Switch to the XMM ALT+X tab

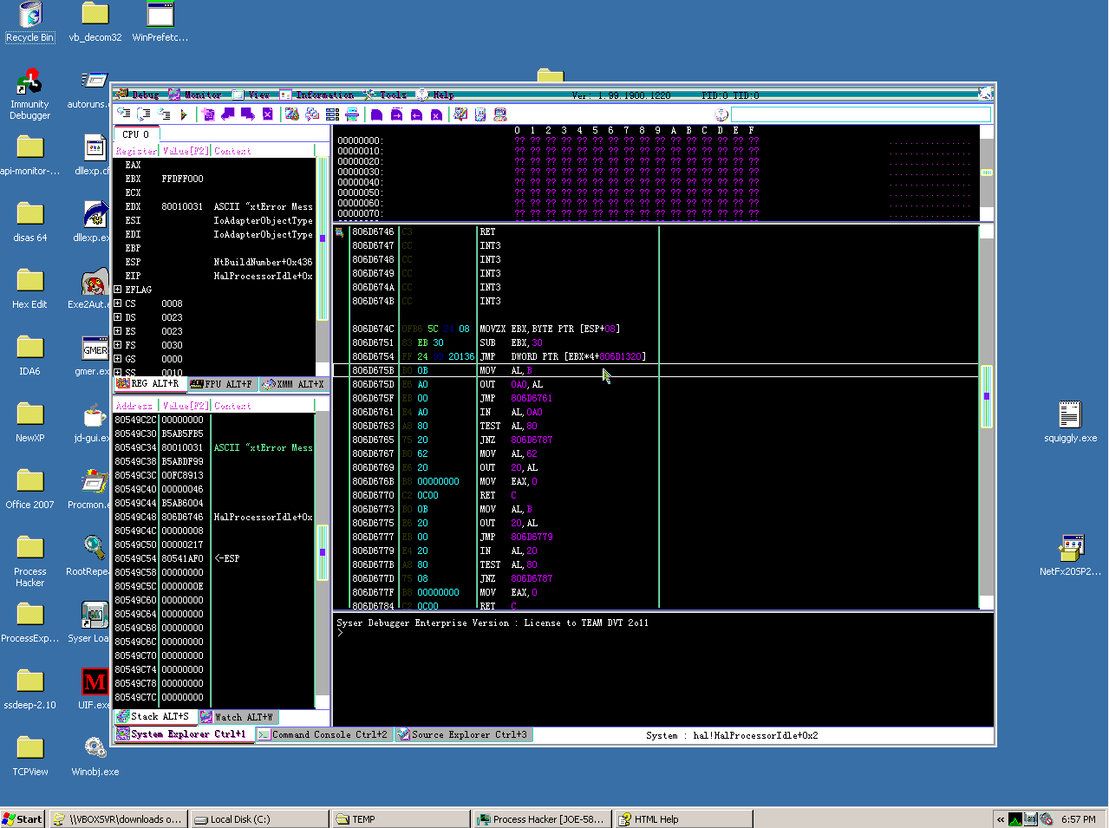(293, 384)
